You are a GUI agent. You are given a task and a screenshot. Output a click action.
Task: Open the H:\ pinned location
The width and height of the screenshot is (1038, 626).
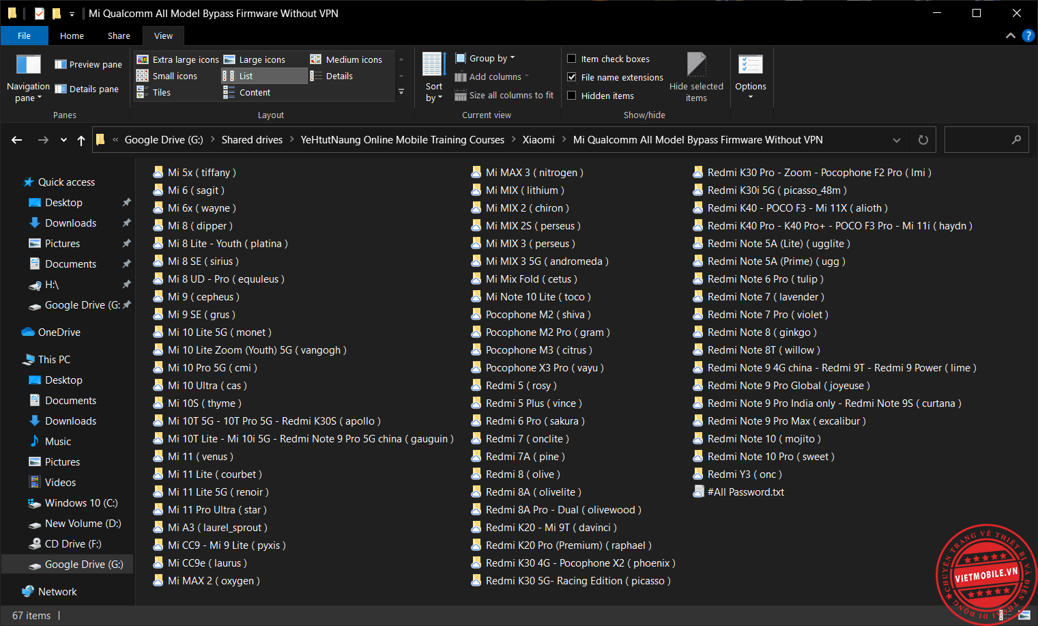tap(44, 285)
